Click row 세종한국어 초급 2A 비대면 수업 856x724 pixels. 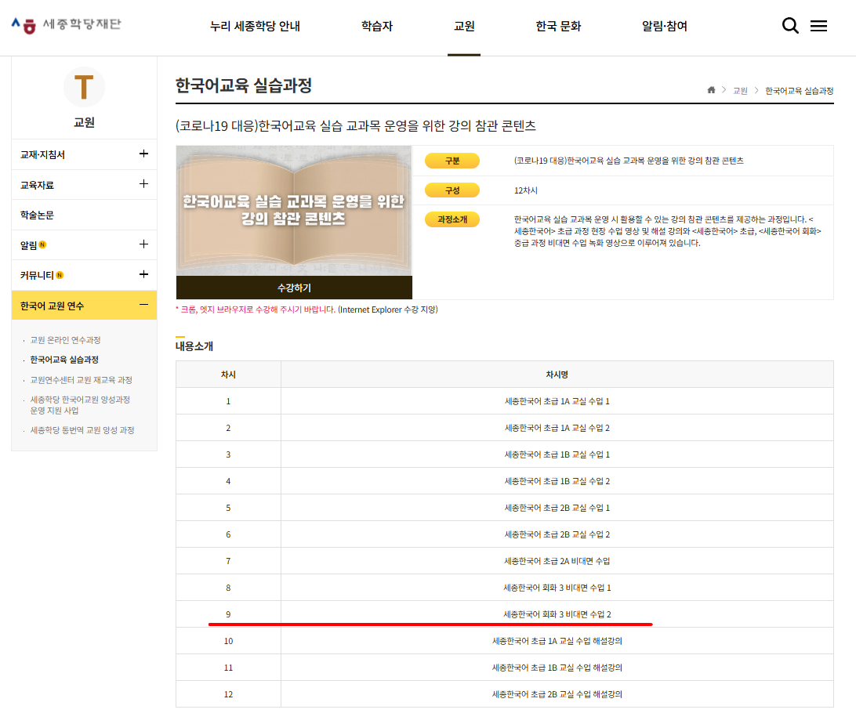pos(505,561)
